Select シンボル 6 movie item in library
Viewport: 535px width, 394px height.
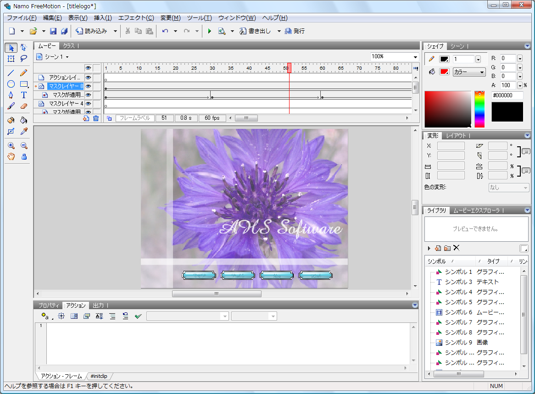470,312
